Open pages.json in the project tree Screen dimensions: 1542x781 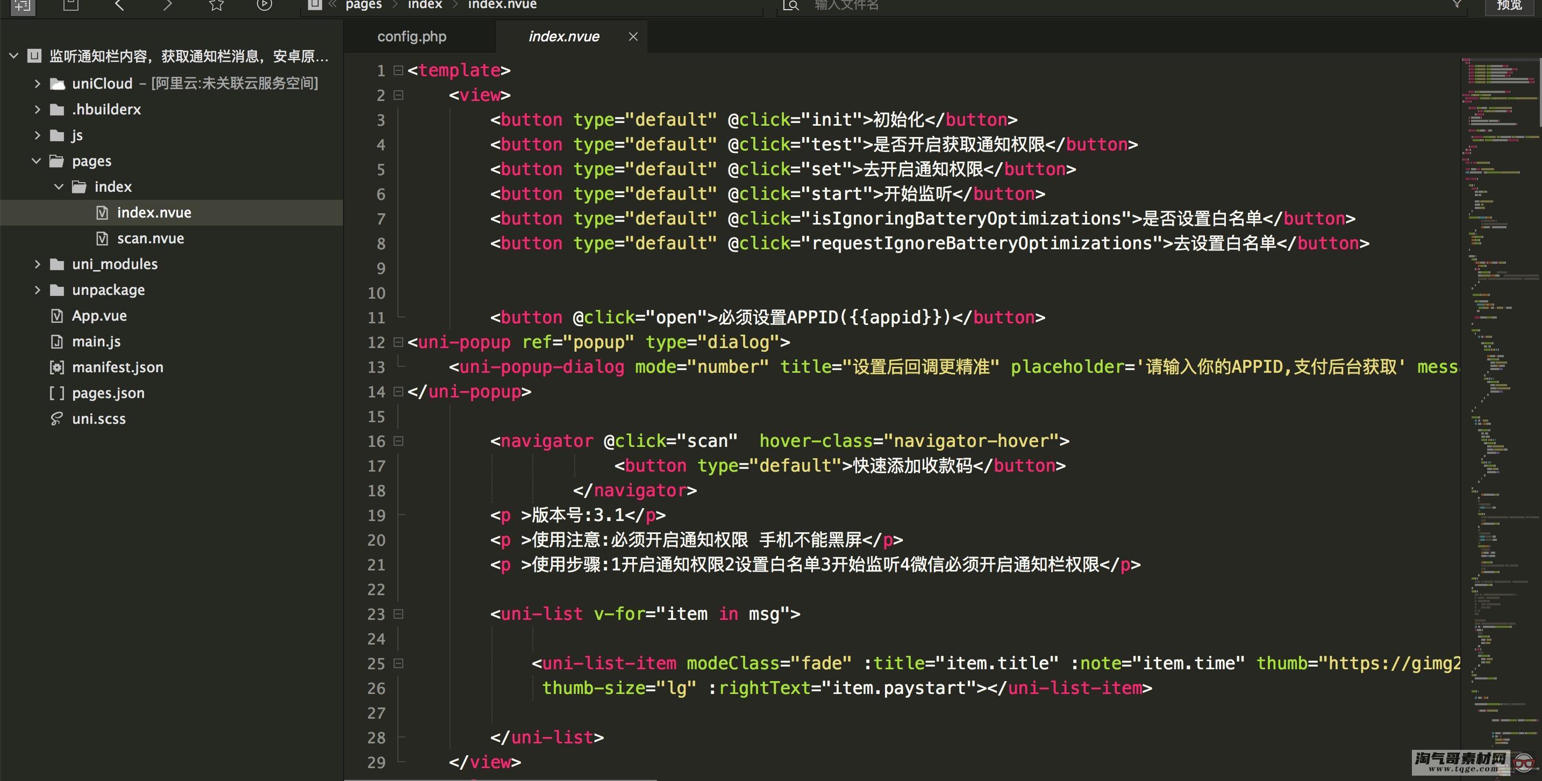(109, 393)
